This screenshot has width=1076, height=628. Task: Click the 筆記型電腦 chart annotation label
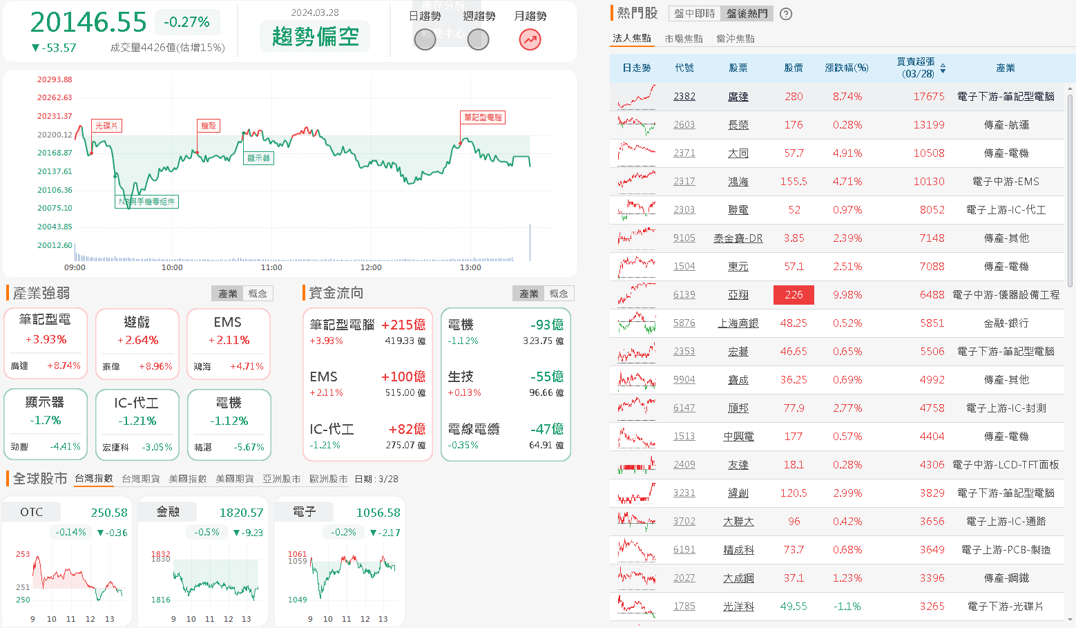[x=483, y=117]
